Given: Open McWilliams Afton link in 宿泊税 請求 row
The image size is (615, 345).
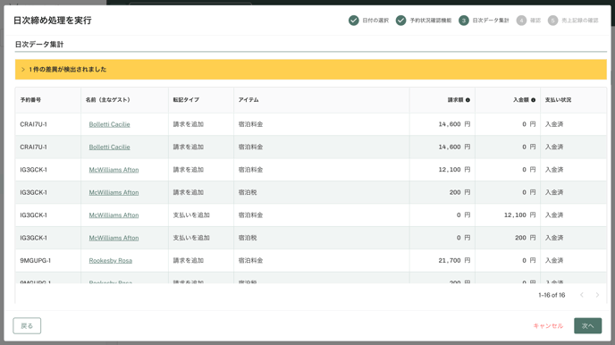Looking at the screenshot, I should point(114,192).
